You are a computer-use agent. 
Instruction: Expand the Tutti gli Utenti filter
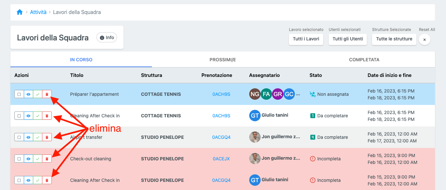(x=348, y=39)
